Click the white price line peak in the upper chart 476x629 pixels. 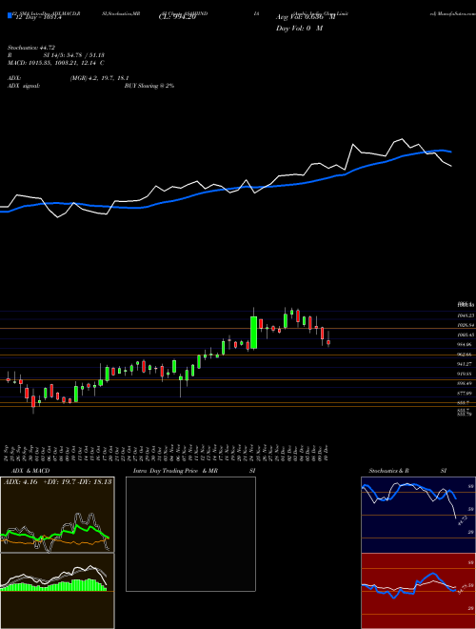coord(402,139)
